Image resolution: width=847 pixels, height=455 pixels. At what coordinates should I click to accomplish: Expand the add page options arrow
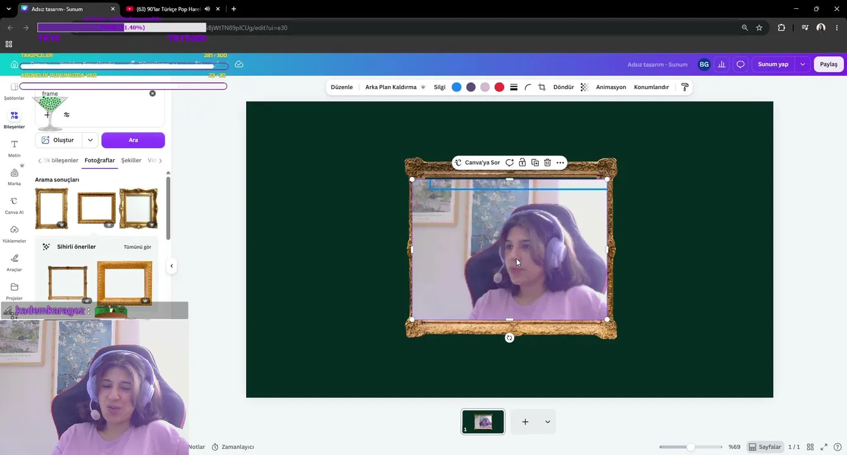point(548,422)
